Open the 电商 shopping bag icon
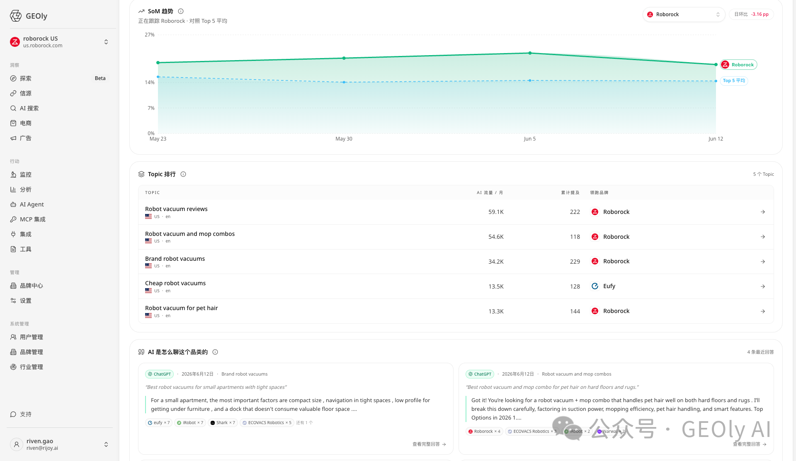This screenshot has width=796, height=461. point(13,123)
